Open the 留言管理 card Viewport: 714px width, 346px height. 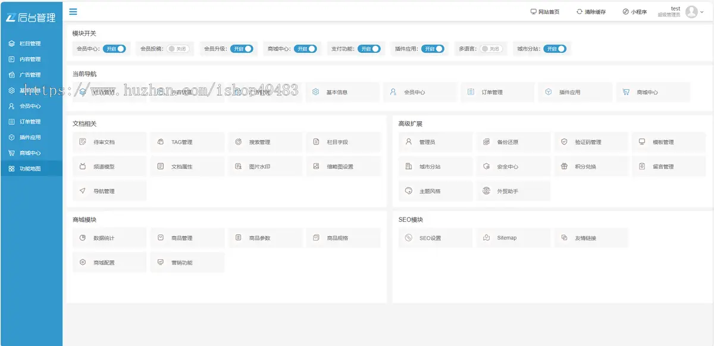(669, 166)
